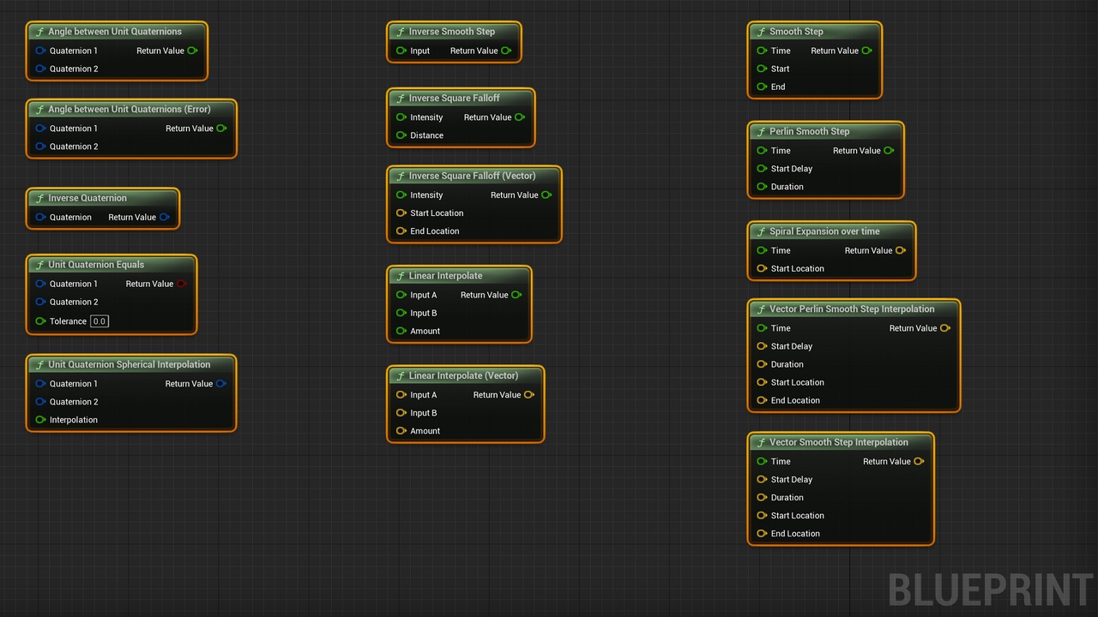Click Amount pin on Linear Interpolate (Vector)
Viewport: 1098px width, 617px height.
click(x=401, y=431)
